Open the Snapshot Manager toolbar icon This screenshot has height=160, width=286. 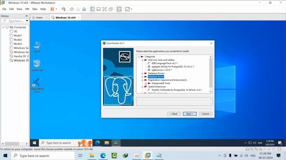click(84, 9)
